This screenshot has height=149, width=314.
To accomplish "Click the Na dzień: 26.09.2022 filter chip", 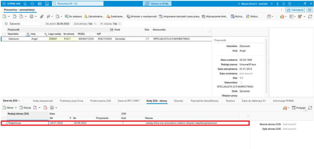I will point(57,24).
